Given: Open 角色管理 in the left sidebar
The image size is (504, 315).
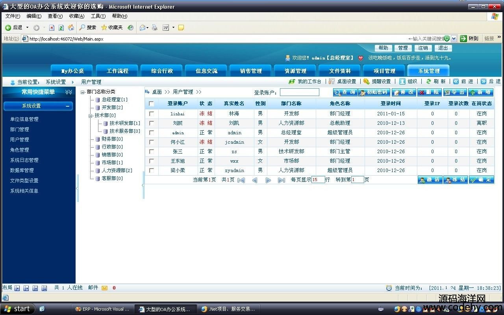Looking at the screenshot, I should pos(19,150).
